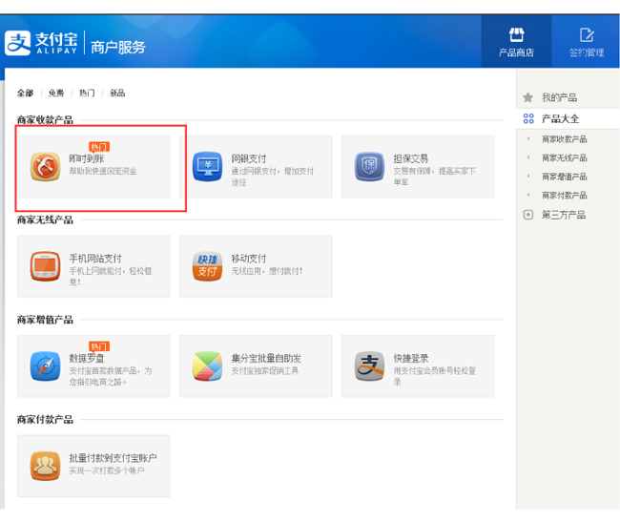This screenshot has width=620, height=522.
Task: Open the 即时到账 product title
Action: point(87,158)
